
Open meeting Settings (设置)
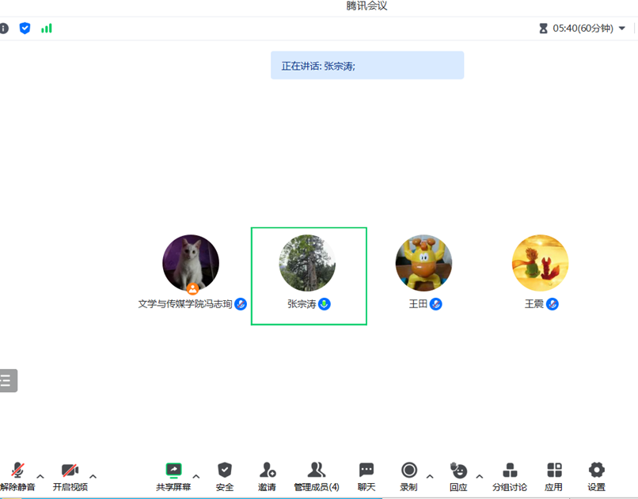pos(596,476)
